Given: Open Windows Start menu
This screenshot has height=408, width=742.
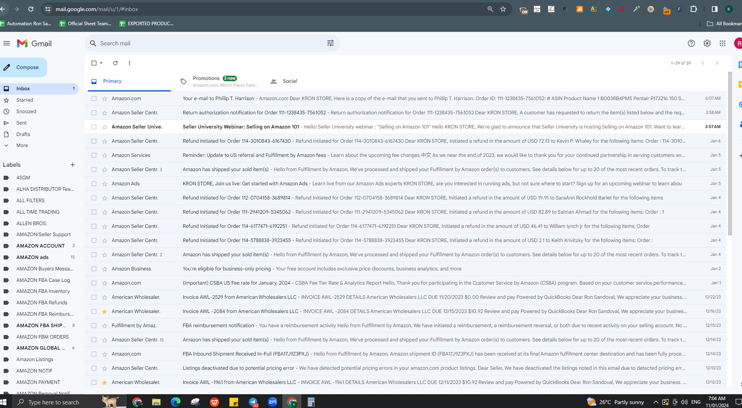Looking at the screenshot, I should (x=4, y=402).
